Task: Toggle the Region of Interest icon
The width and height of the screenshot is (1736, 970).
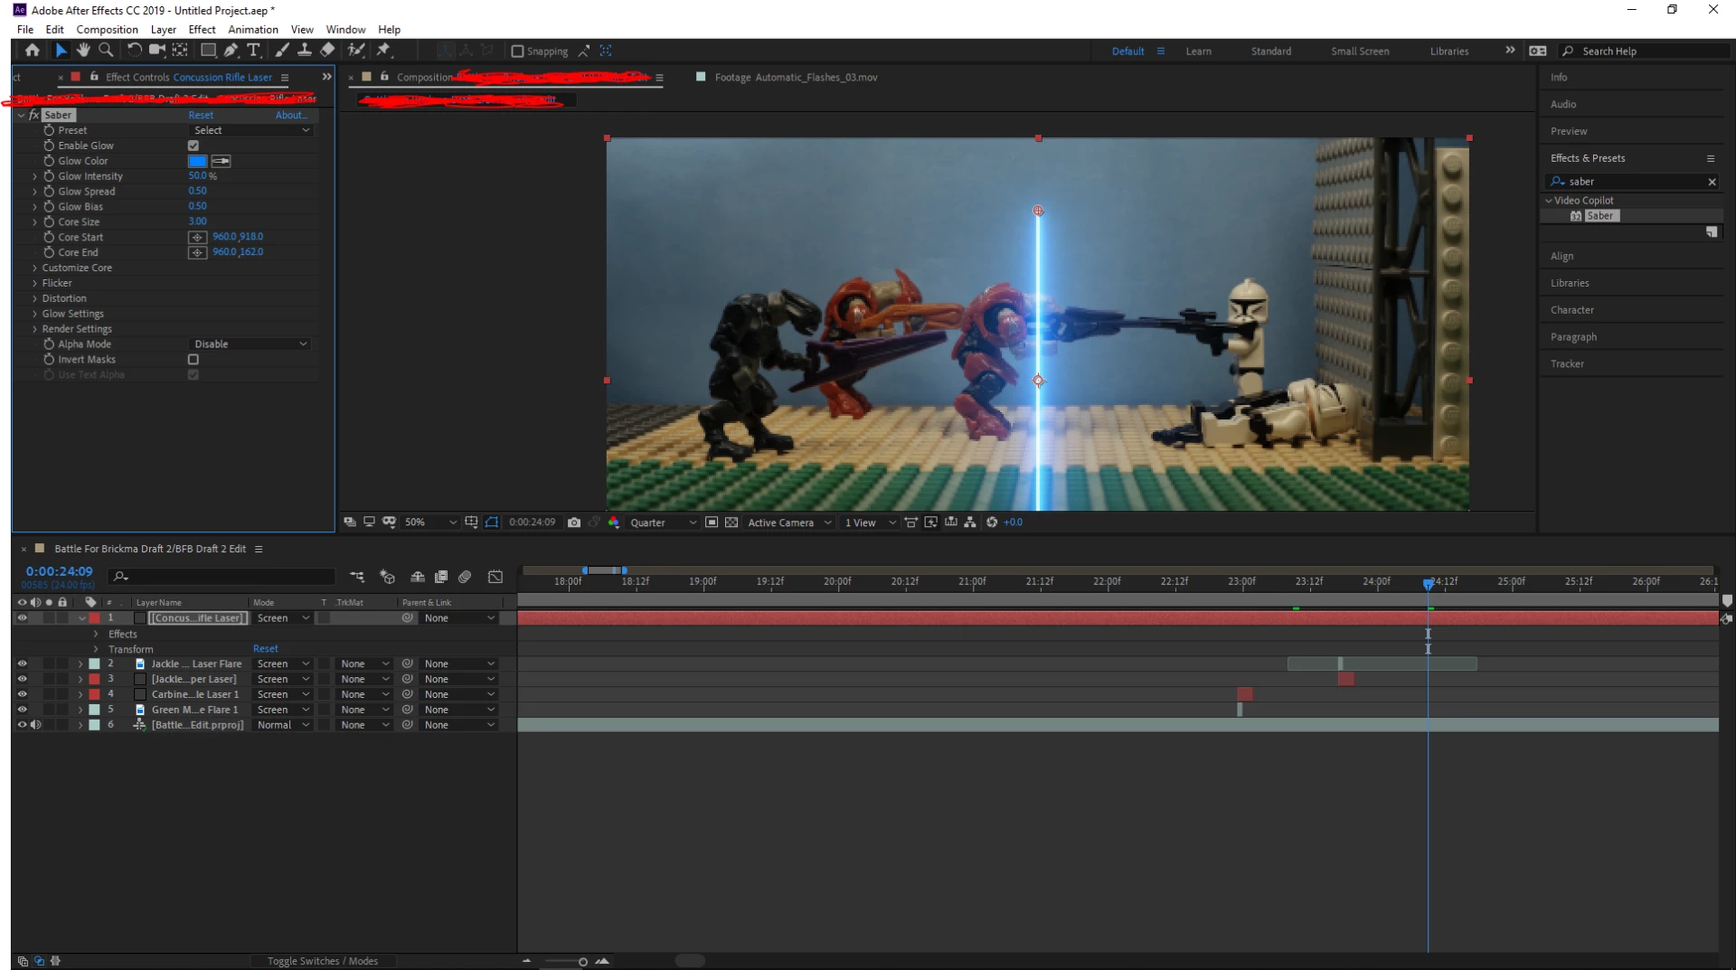Action: tap(712, 523)
